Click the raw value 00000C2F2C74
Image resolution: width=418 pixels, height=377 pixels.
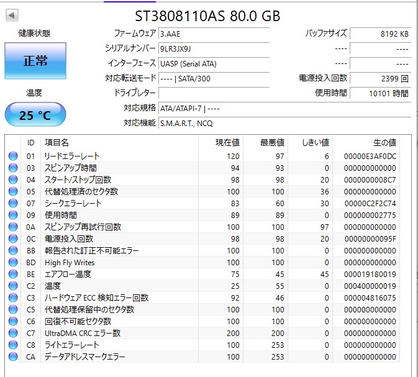pos(370,204)
